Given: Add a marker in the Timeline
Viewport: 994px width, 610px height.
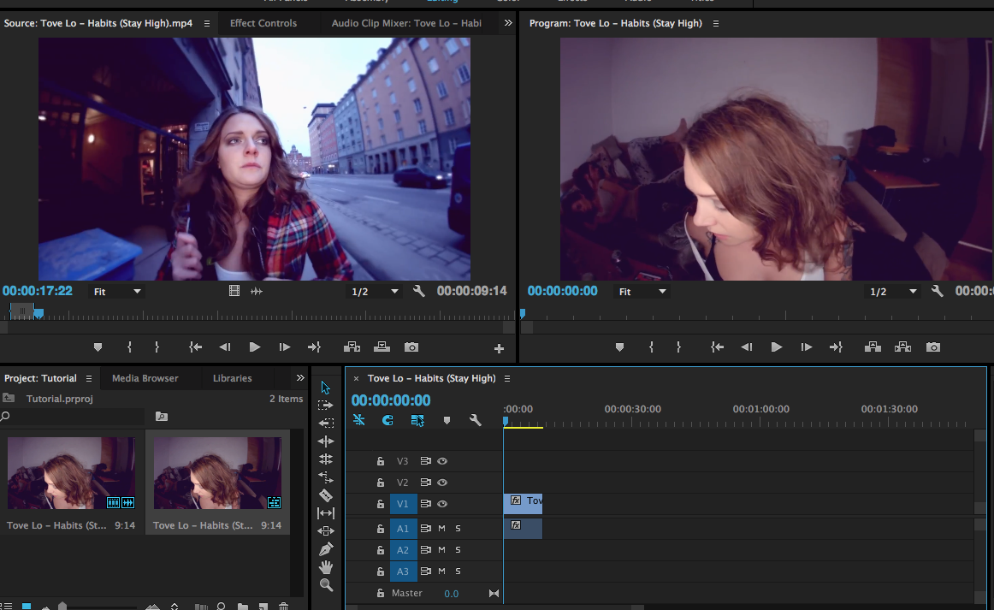Looking at the screenshot, I should tap(447, 420).
